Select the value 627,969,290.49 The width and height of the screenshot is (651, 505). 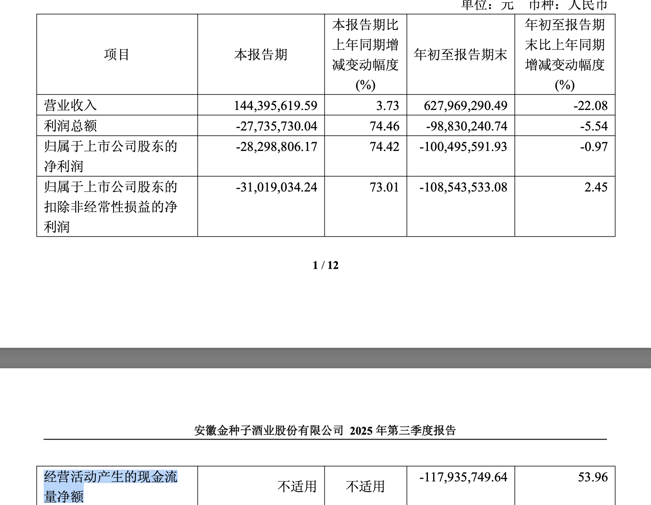465,106
